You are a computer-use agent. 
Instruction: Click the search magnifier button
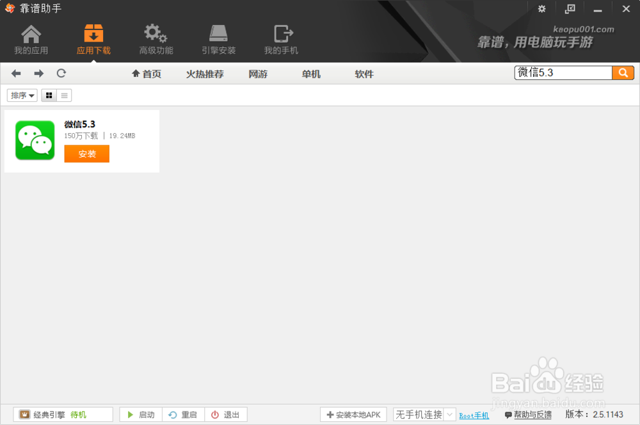(x=623, y=73)
